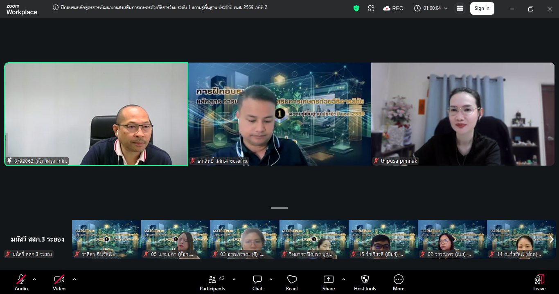Open meeting info icon beside title
The image size is (559, 294).
(56, 7)
